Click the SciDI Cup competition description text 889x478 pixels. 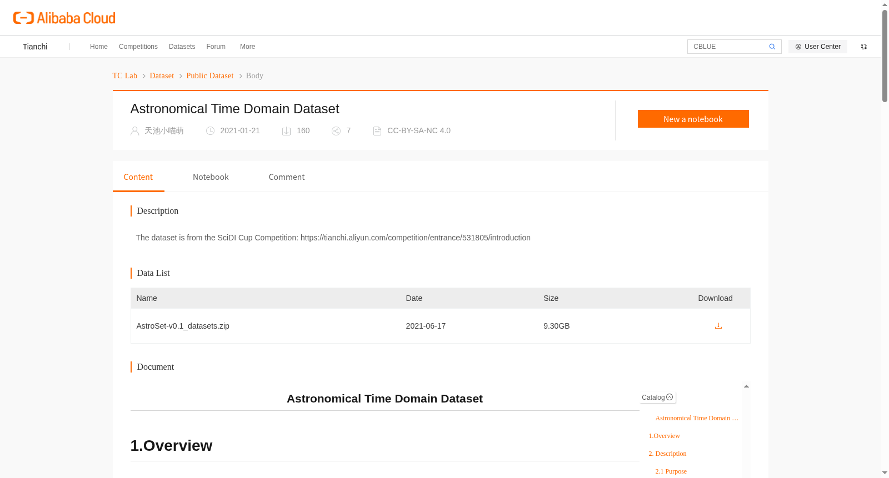[x=333, y=238]
